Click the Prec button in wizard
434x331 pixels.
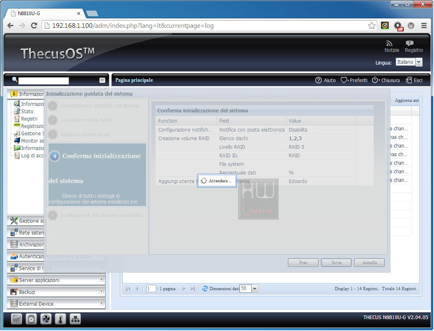pos(303,262)
